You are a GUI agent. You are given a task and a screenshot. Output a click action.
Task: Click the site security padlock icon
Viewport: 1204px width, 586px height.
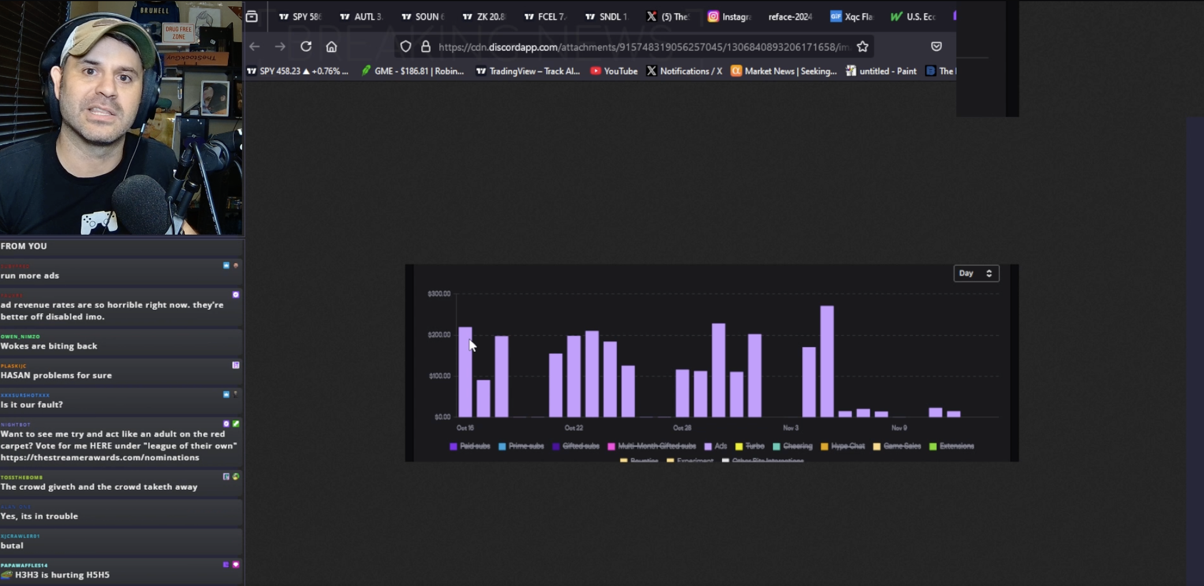(426, 47)
